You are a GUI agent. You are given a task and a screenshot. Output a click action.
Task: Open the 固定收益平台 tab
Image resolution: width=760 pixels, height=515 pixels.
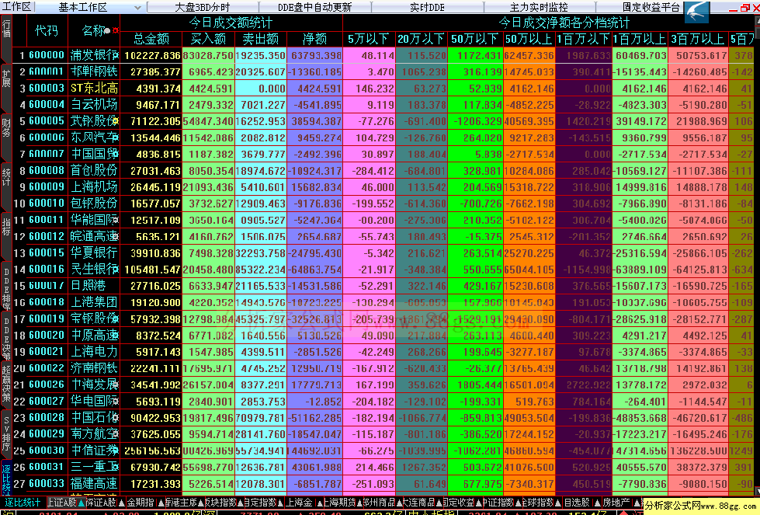click(651, 7)
